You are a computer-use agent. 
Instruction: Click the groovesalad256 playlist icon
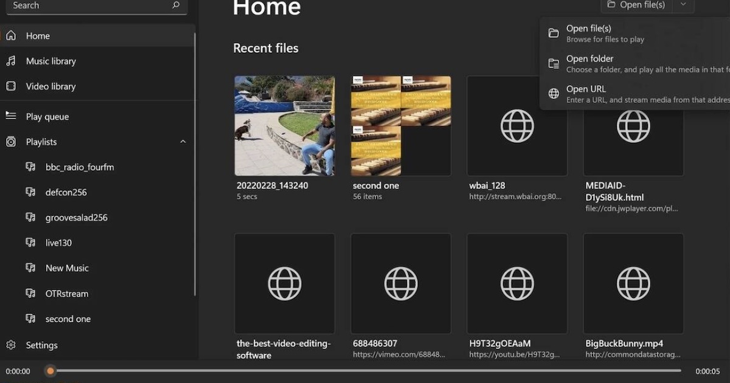pos(30,218)
